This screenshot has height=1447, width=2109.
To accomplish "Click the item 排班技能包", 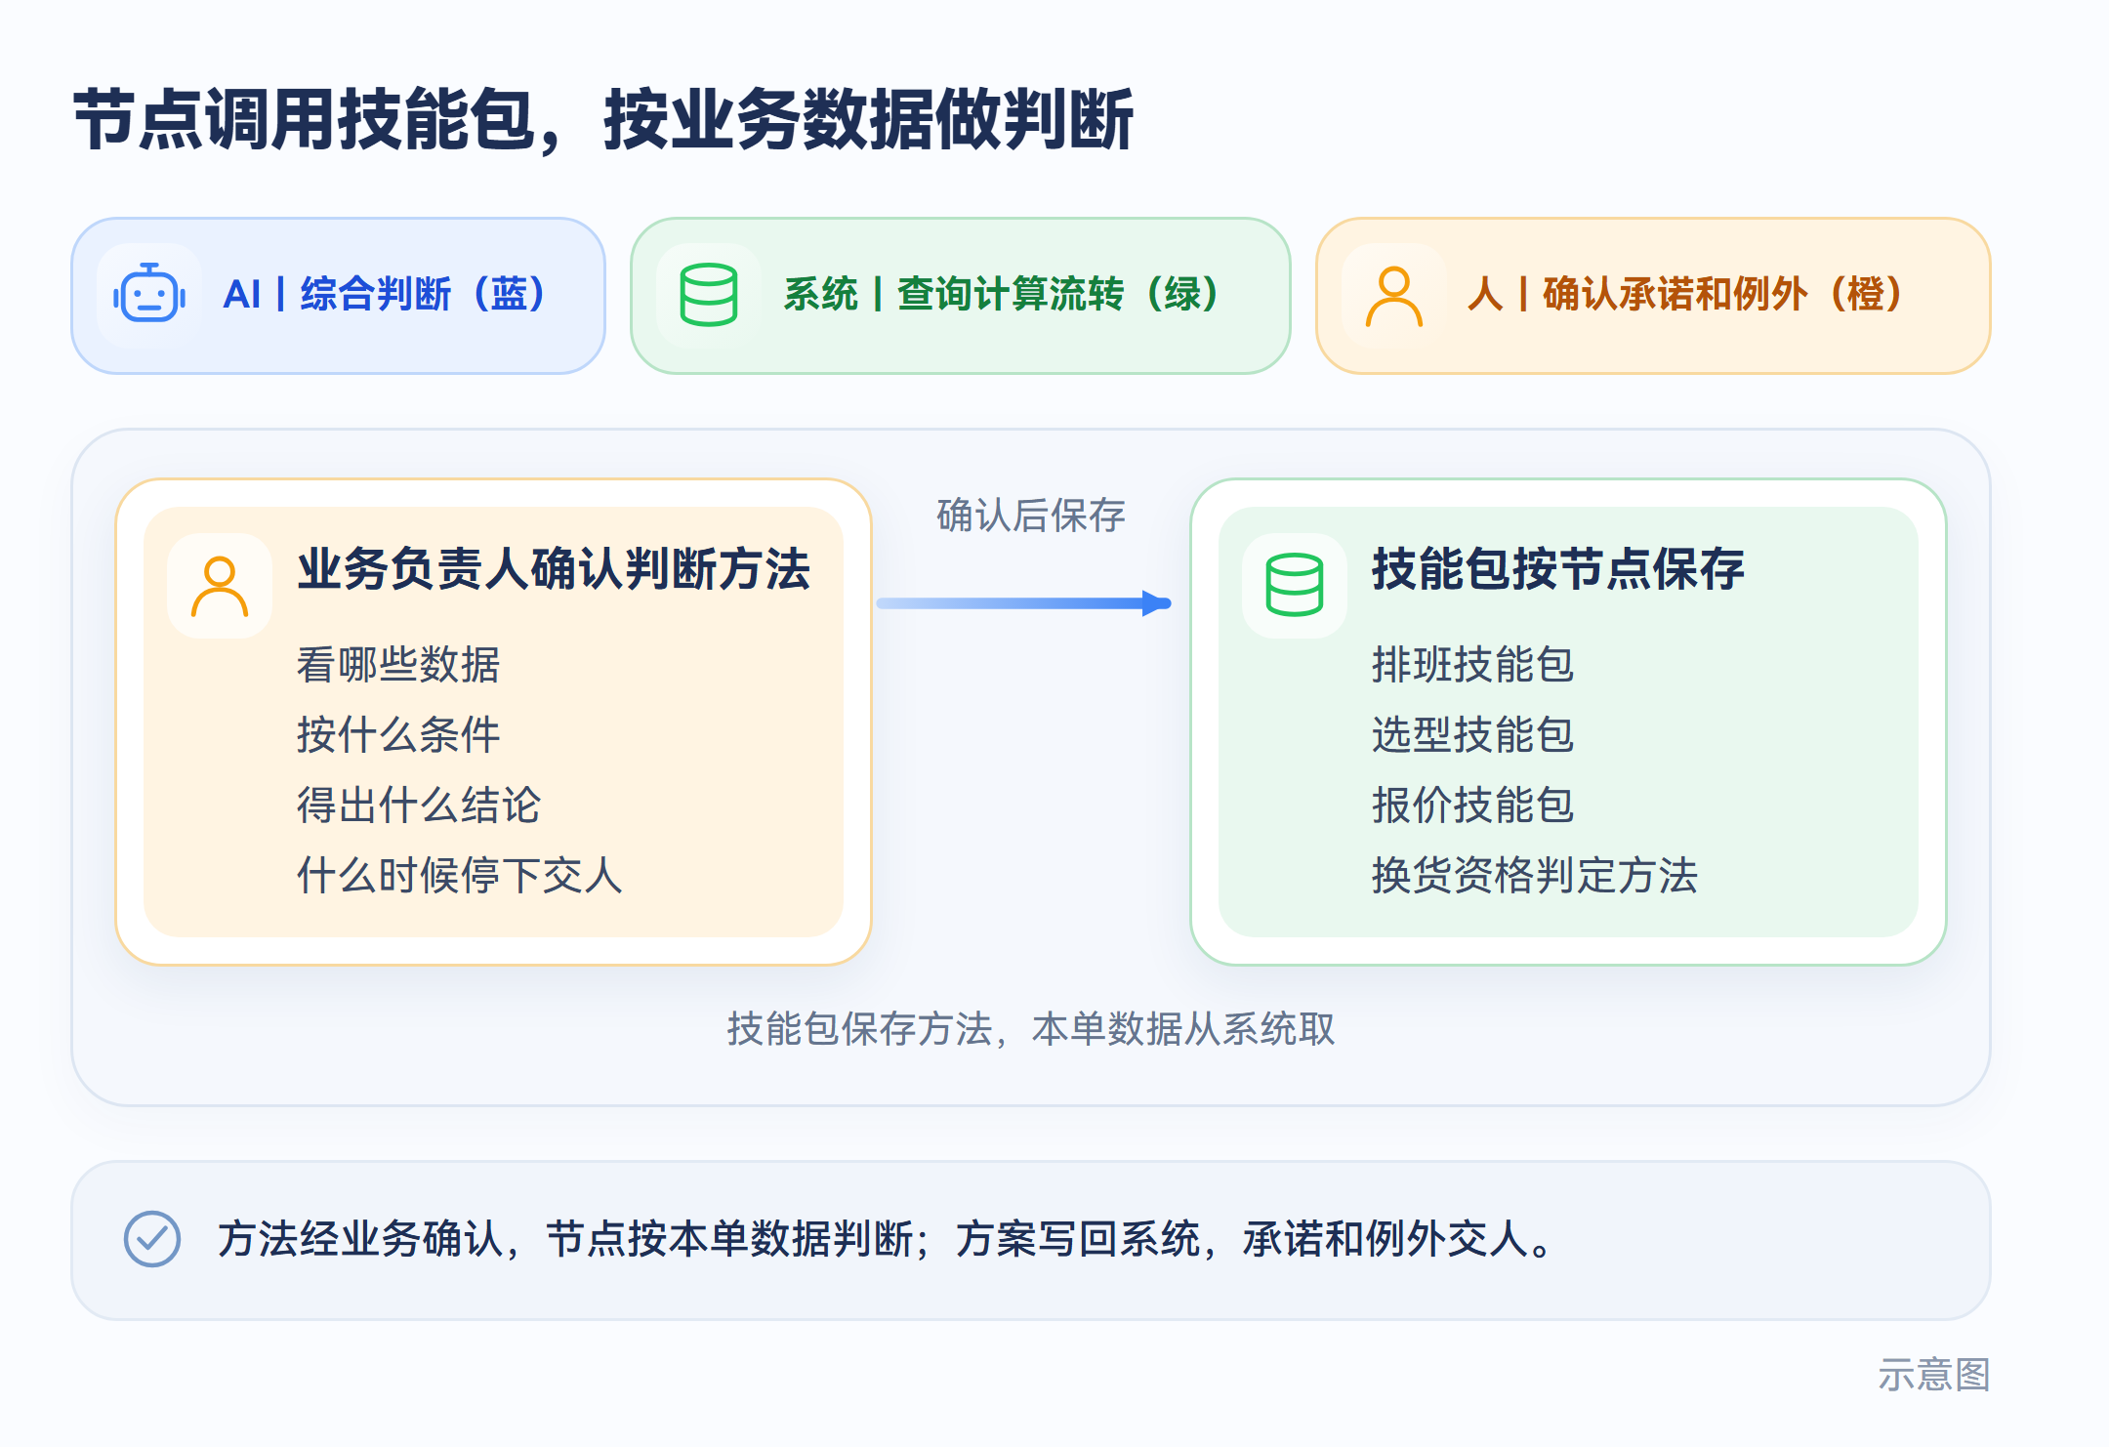I will [1473, 665].
